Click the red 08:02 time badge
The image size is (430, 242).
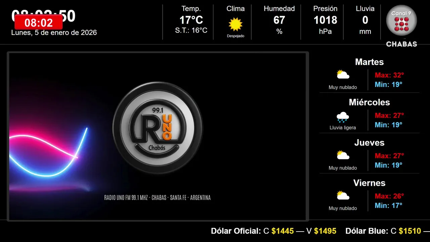(x=39, y=23)
